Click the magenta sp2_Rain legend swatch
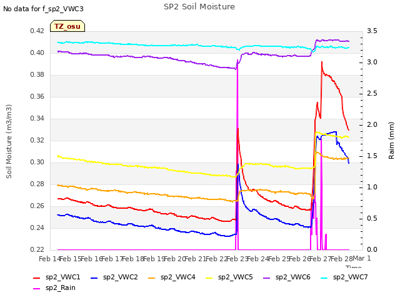Viewport: 400px width, 300px height. (37, 289)
